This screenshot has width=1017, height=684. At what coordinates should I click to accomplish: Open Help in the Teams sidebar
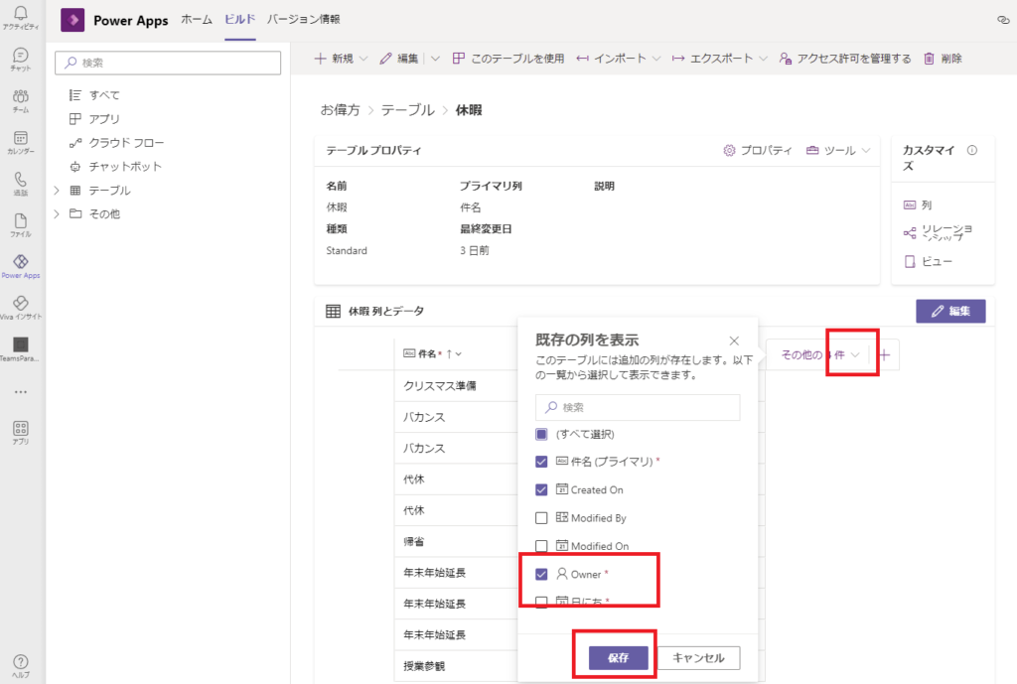pyautogui.click(x=21, y=665)
